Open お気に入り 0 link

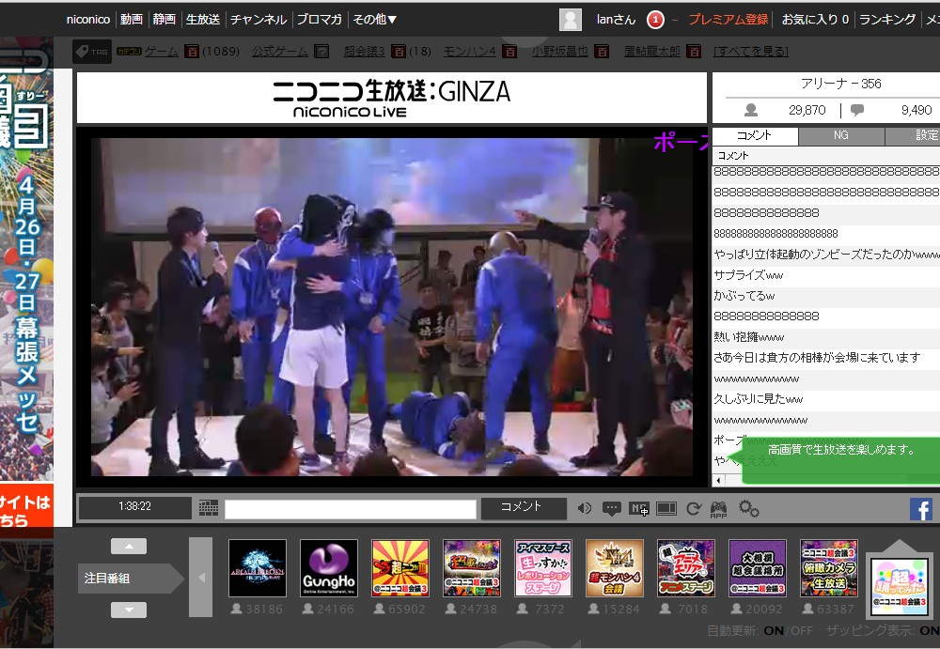[x=815, y=20]
